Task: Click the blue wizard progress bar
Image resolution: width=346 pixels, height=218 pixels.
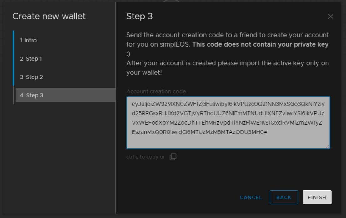Action: (13, 58)
